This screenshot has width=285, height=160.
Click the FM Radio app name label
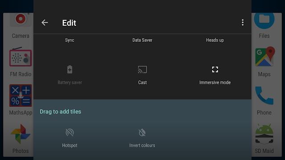click(x=20, y=74)
